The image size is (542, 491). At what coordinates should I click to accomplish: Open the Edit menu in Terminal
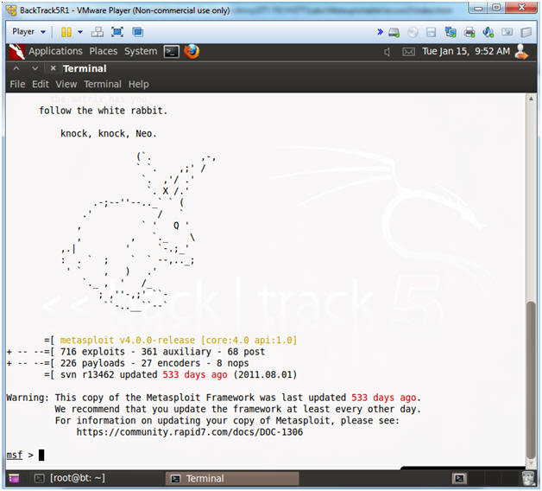pyautogui.click(x=41, y=84)
